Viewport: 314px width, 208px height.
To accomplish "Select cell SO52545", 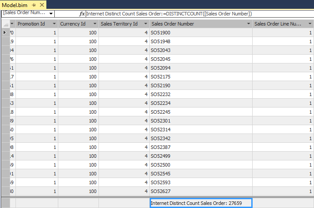I will coord(201,174).
